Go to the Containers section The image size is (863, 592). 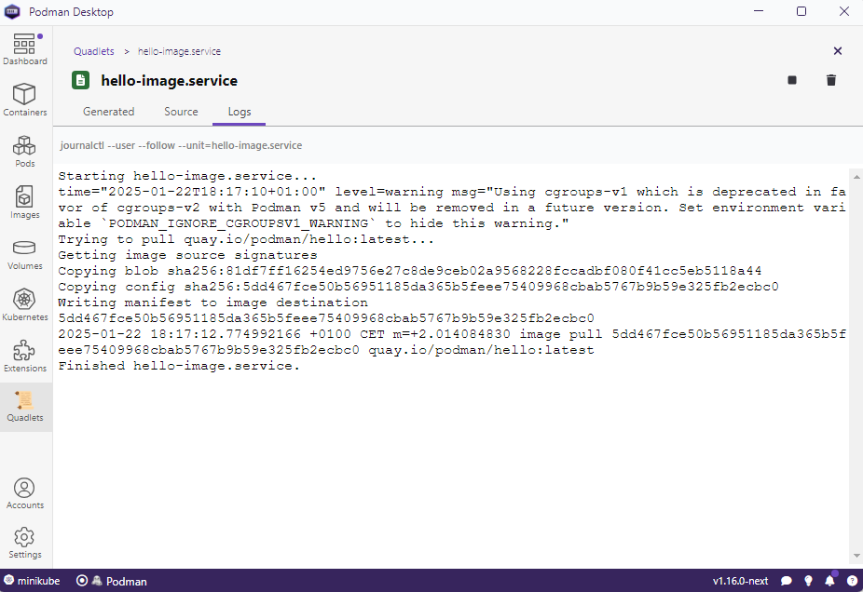24,101
